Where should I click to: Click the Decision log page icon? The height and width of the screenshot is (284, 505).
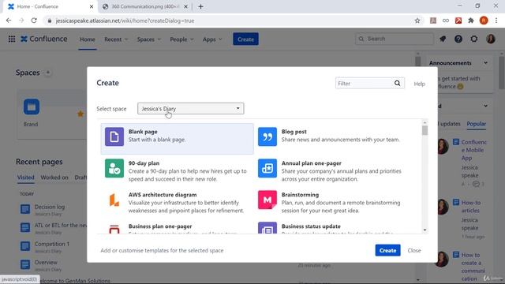[25, 209]
